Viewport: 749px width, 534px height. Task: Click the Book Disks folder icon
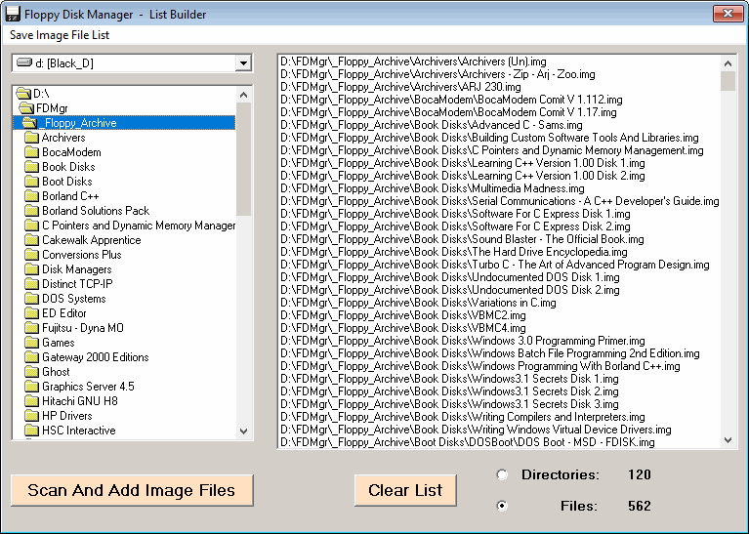tap(32, 167)
